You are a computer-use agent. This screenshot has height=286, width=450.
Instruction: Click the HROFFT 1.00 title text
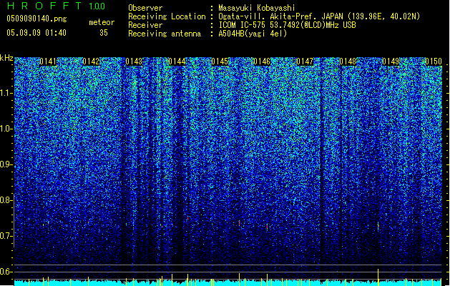pyautogui.click(x=57, y=6)
